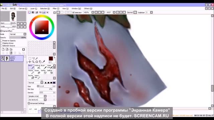The image size is (214, 120).
Task: Select the Pencil tool
Action: pos(31,67)
